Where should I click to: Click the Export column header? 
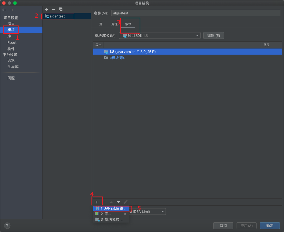98,45
